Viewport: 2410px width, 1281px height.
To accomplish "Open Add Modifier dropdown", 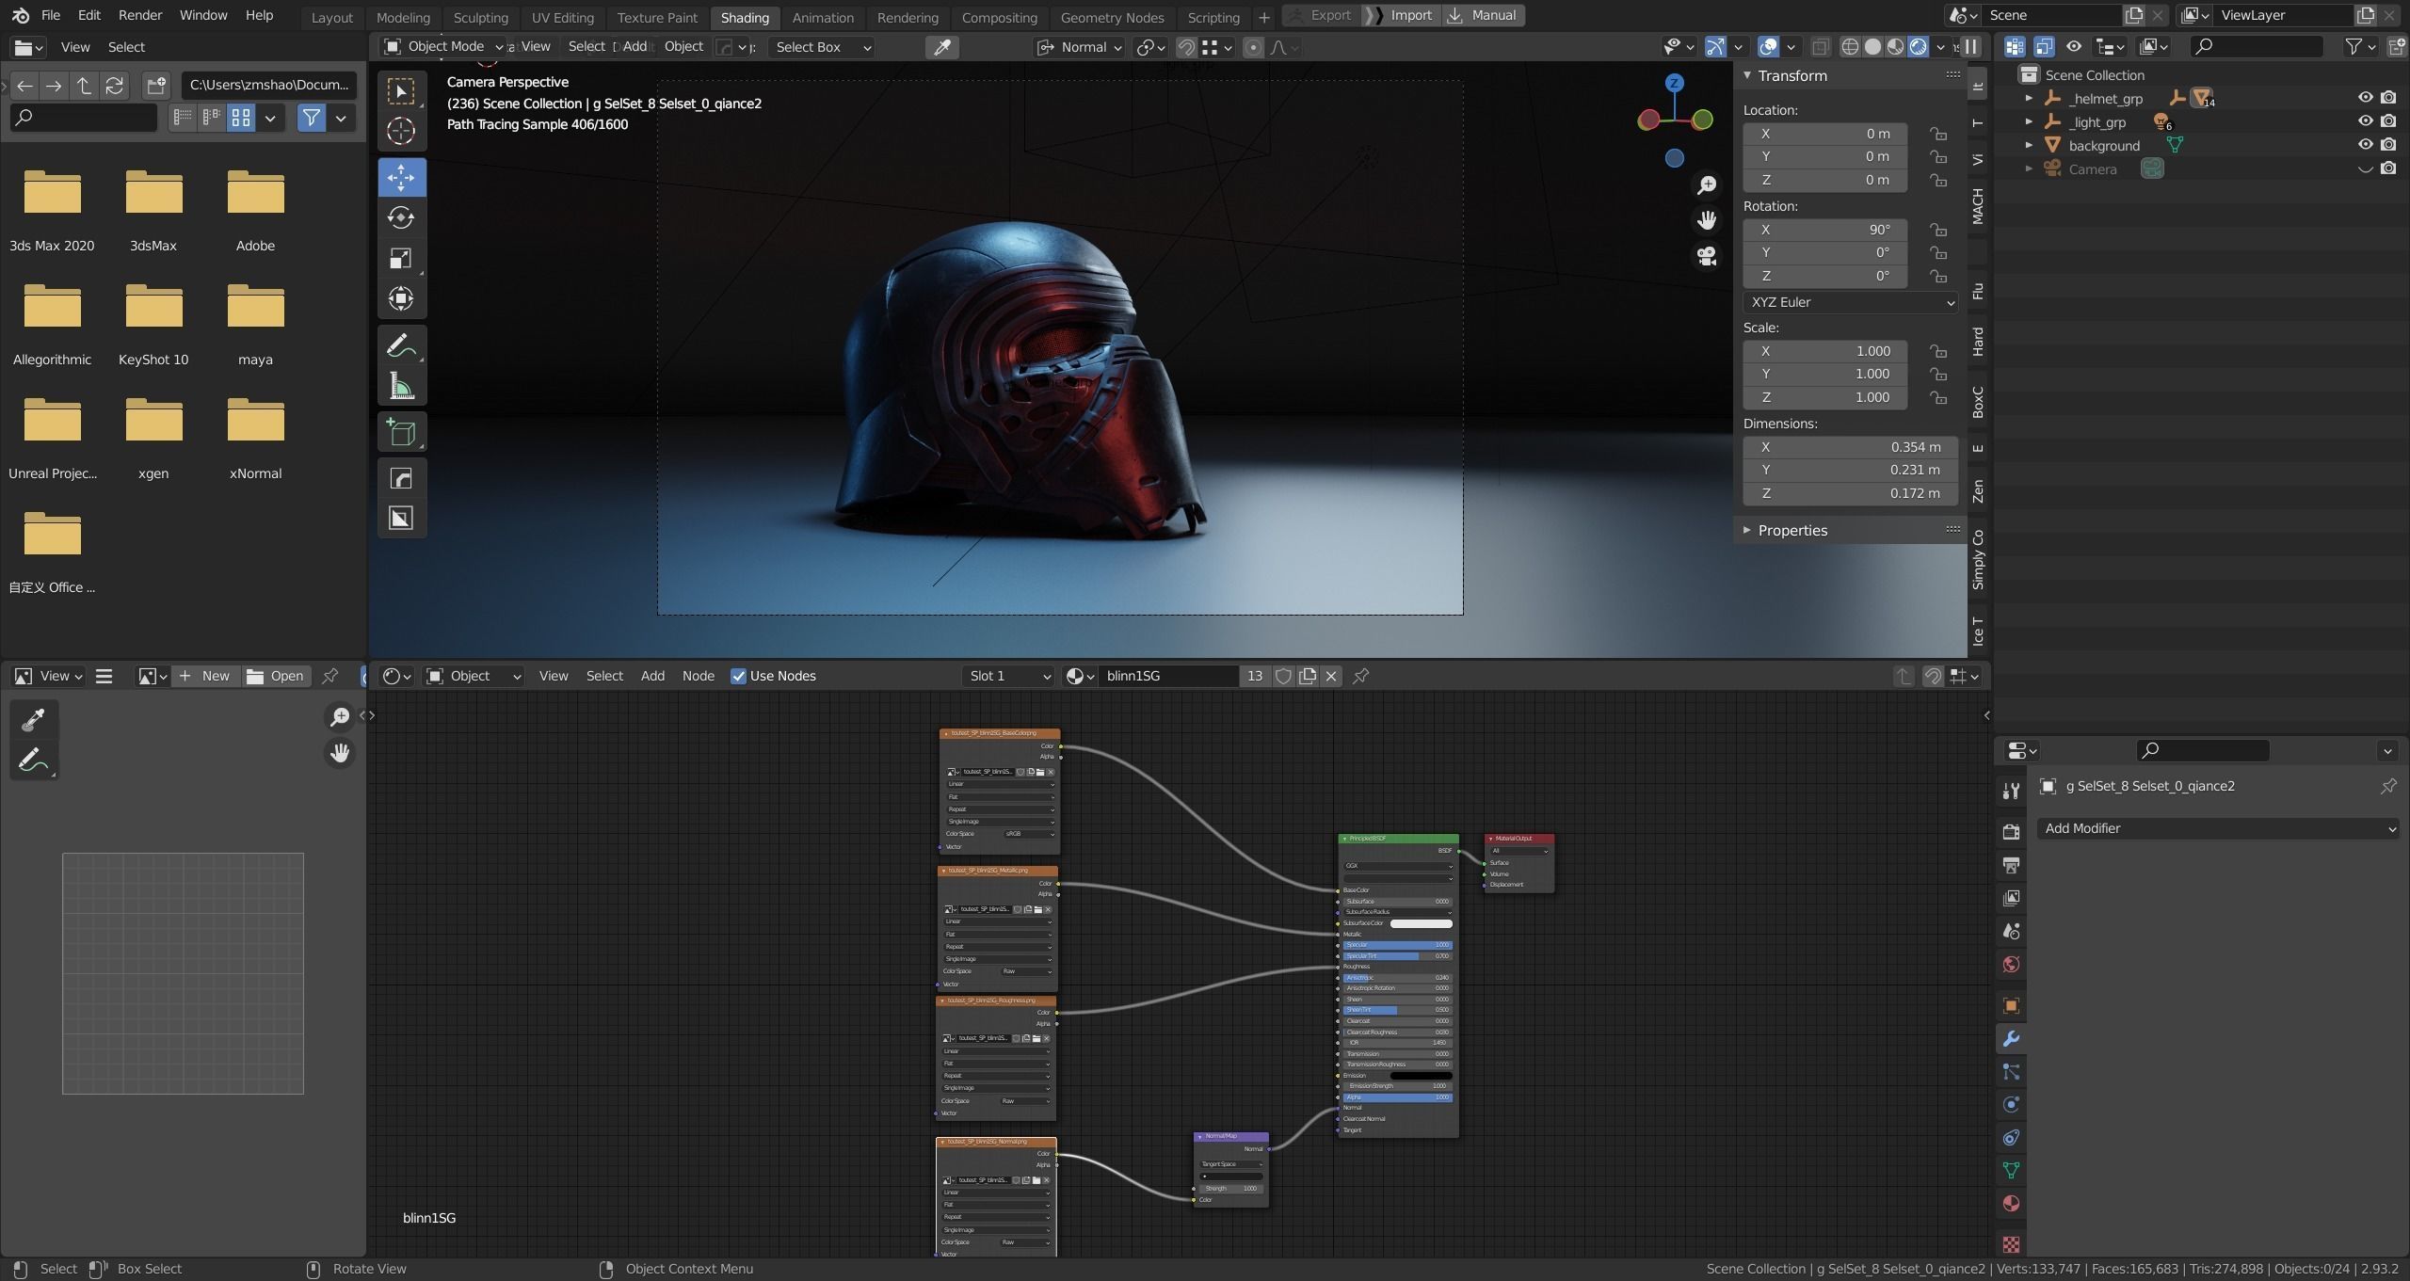I will pos(2218,828).
